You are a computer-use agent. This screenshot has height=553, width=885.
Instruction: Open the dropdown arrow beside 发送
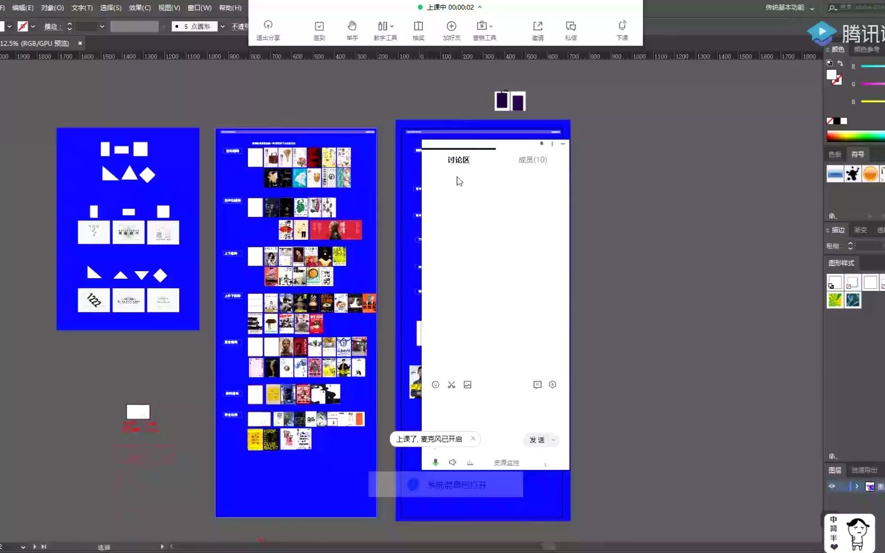pyautogui.click(x=554, y=440)
